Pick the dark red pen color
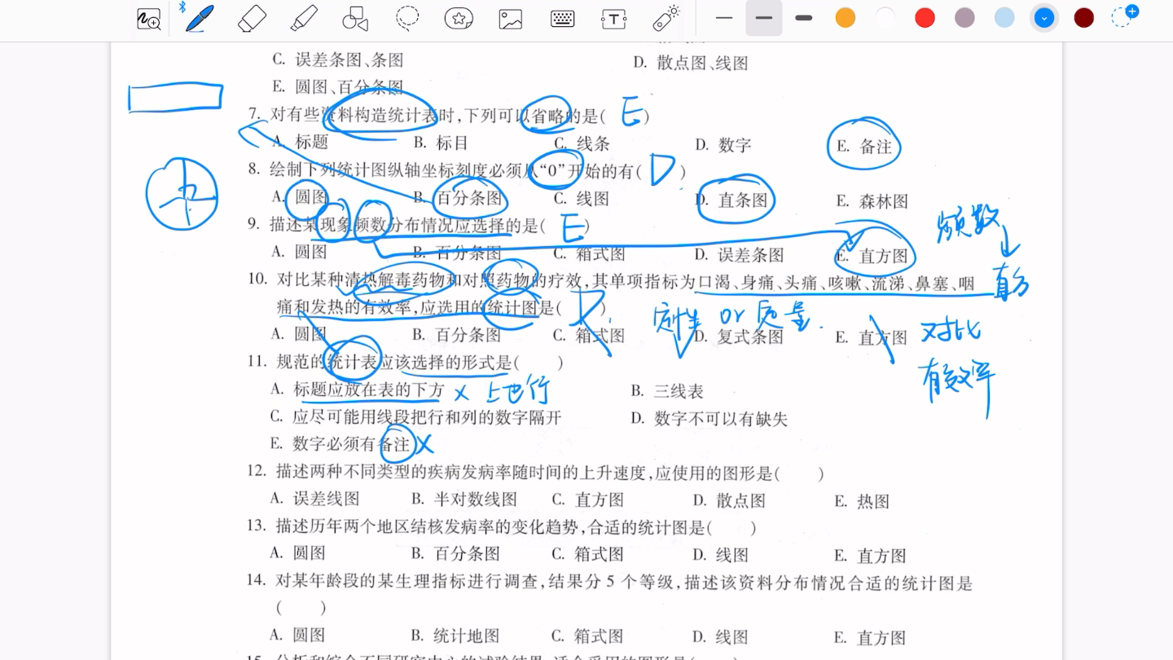1173x660 pixels. [1083, 18]
